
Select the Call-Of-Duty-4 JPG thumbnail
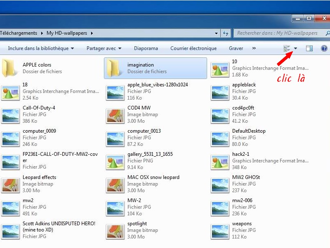10,115
